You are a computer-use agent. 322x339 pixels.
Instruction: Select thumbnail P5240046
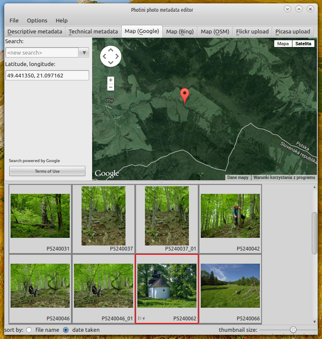pyautogui.click(x=40, y=289)
